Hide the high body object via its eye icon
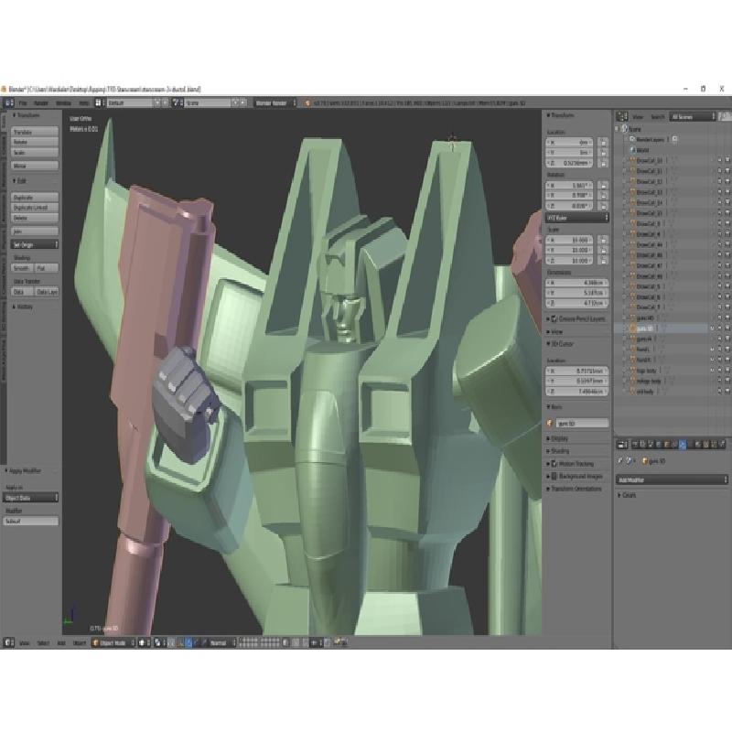732x732 pixels. pos(713,371)
